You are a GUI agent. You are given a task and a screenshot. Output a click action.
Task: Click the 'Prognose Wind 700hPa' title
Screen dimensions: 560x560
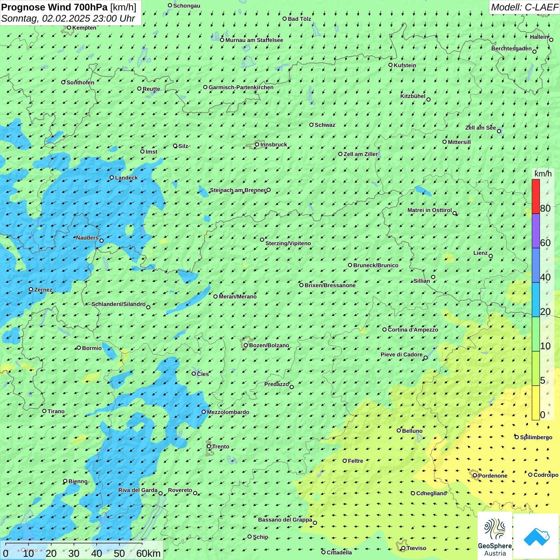(x=55, y=7)
